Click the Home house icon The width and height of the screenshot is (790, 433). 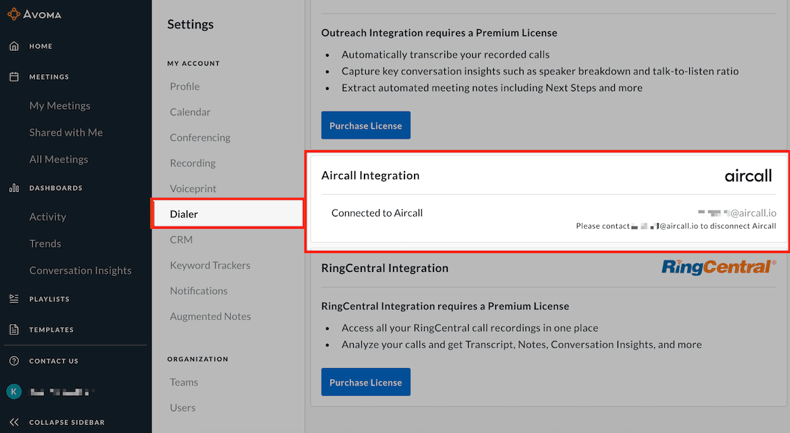click(x=14, y=46)
